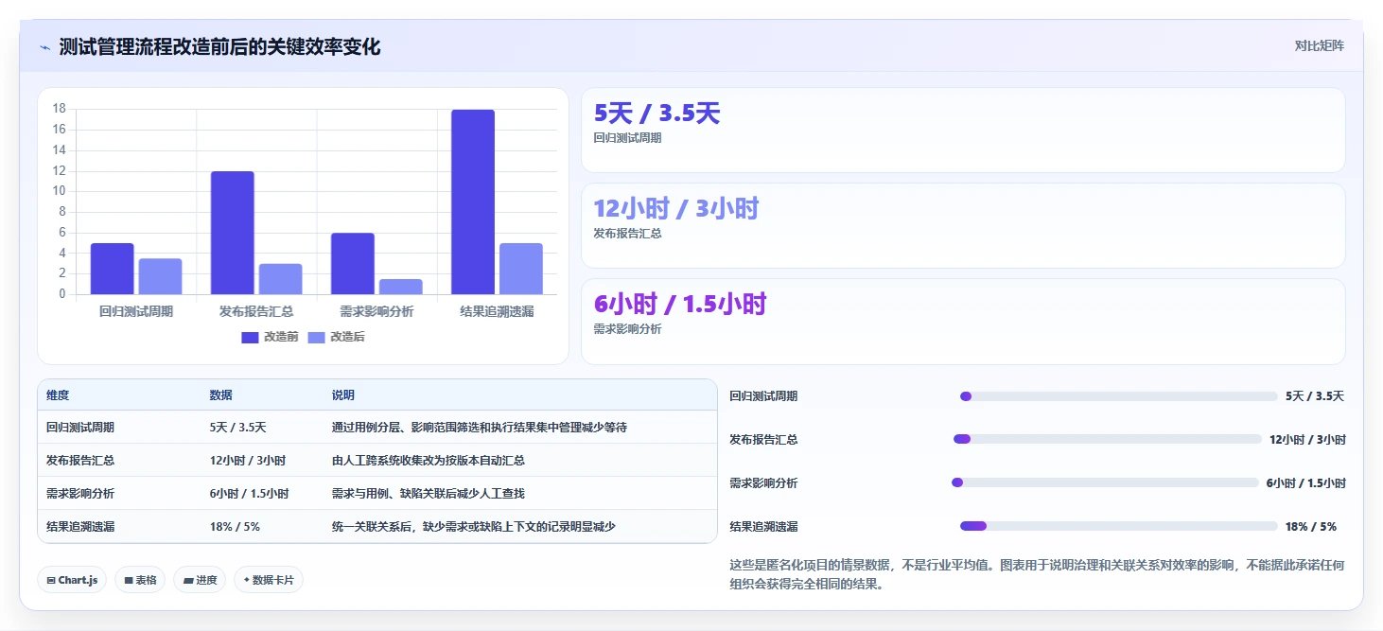The height and width of the screenshot is (631, 1383).
Task: Click the 改造前 bar for 需求影响分析
Action: (x=352, y=263)
